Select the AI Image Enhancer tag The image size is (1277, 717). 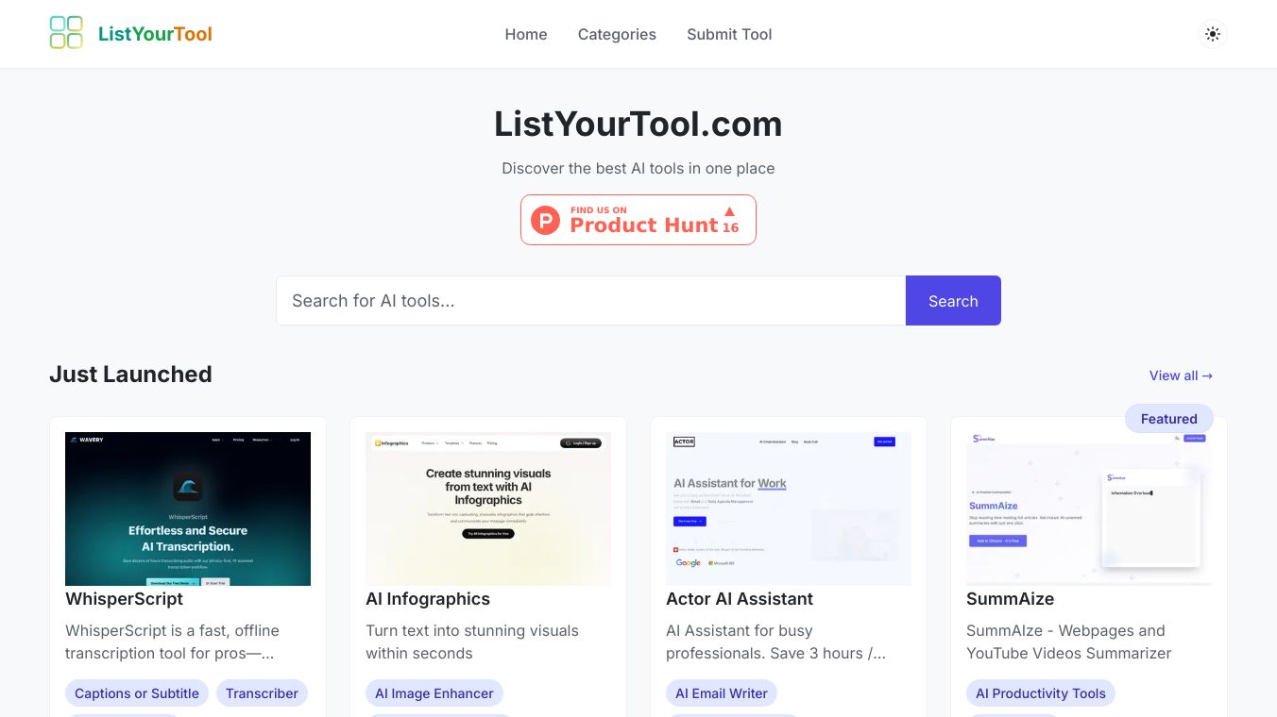[x=434, y=693]
